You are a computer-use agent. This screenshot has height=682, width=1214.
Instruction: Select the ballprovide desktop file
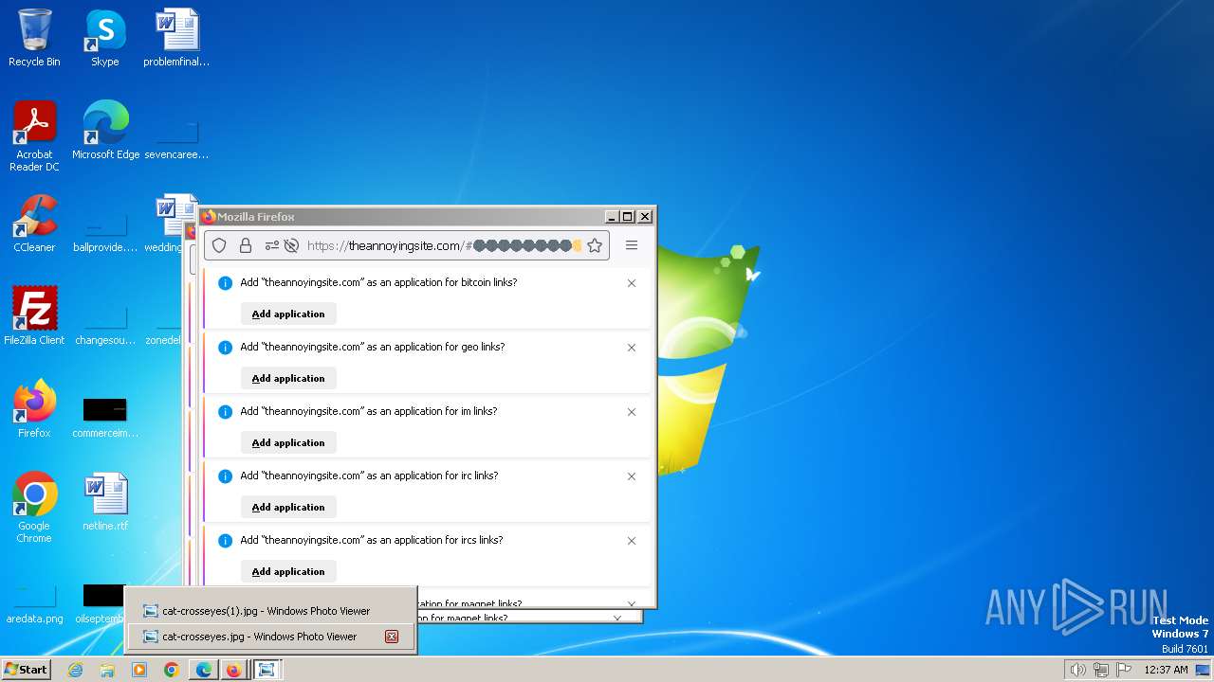[x=104, y=232]
